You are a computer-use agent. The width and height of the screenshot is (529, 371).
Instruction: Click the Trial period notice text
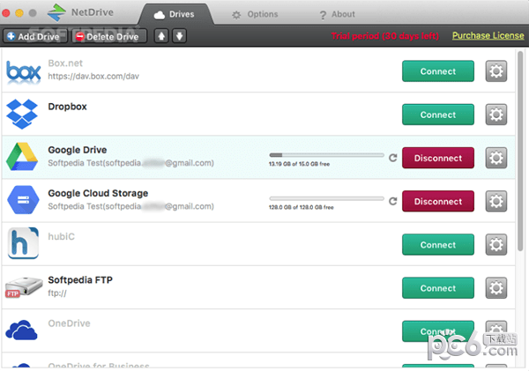pos(385,36)
